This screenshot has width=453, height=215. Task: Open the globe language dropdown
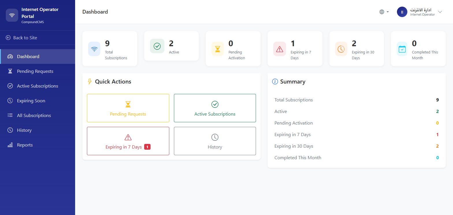coord(384,12)
